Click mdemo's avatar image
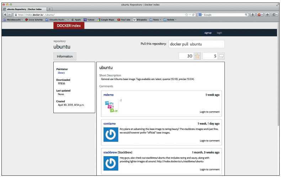The image size is (281, 179). [x=111, y=106]
